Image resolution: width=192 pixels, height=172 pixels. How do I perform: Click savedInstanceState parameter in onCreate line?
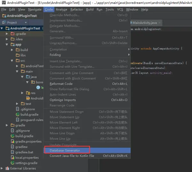click(169, 63)
